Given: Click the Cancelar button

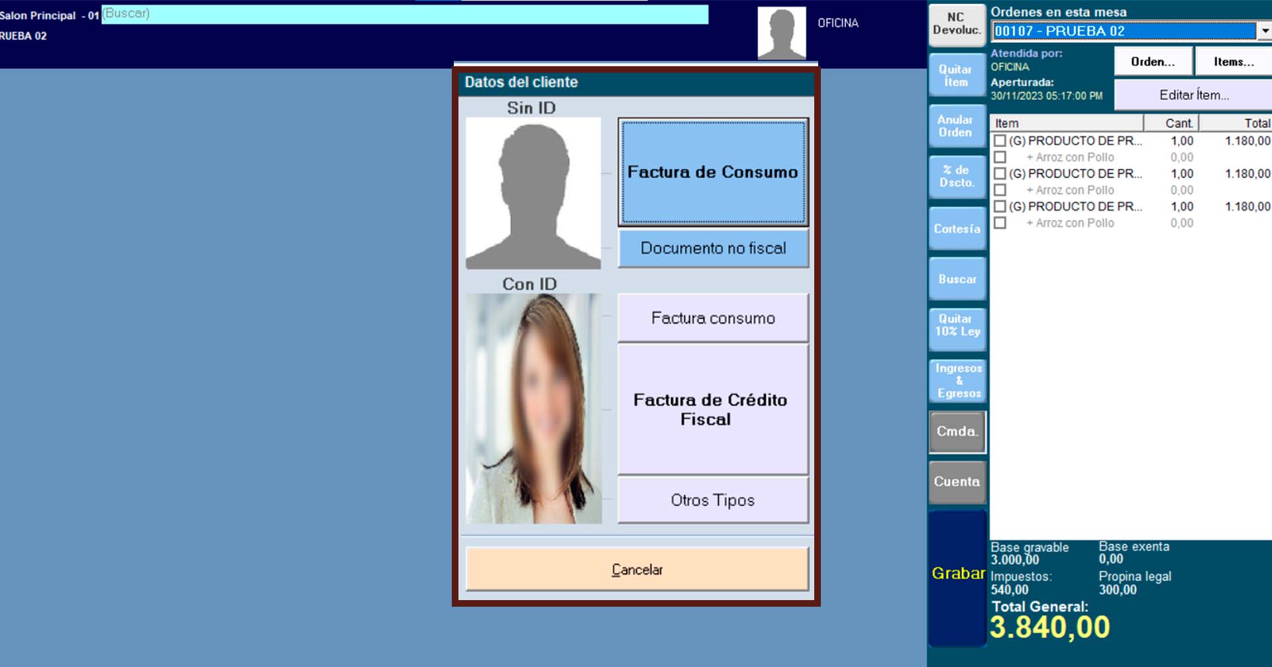Looking at the screenshot, I should point(637,570).
